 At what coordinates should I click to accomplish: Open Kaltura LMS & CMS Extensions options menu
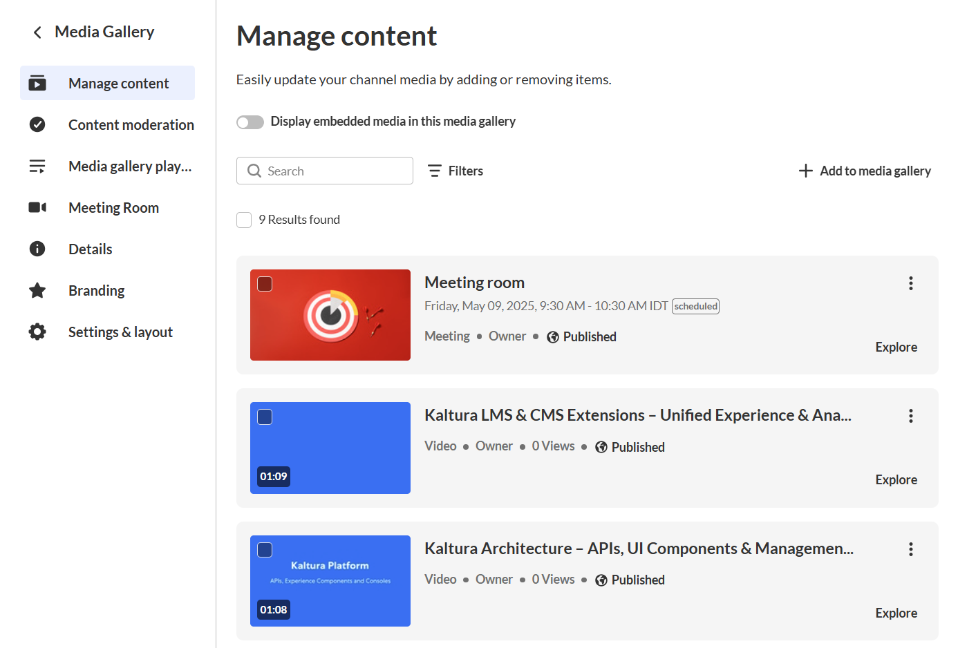(x=910, y=416)
